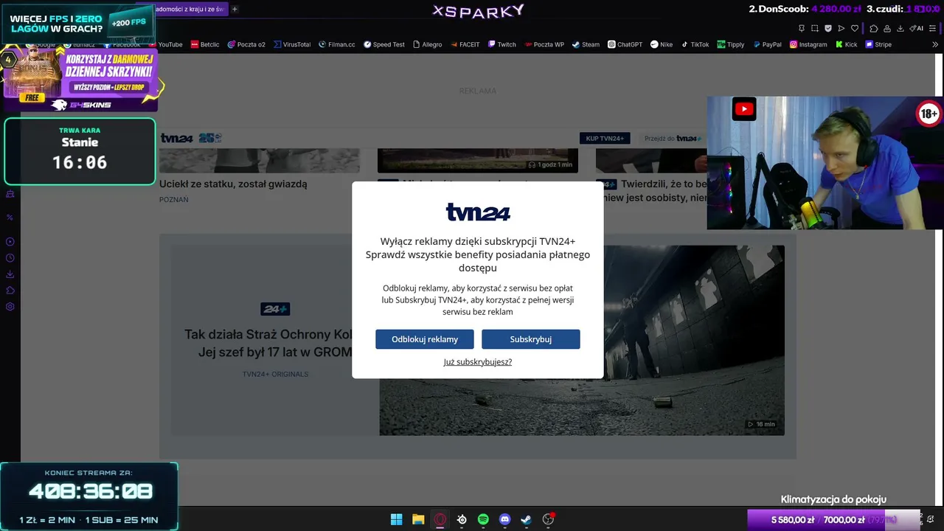Click the 'Przejdź do tvn24+' link
Screen dimensions: 944x531
click(x=673, y=138)
